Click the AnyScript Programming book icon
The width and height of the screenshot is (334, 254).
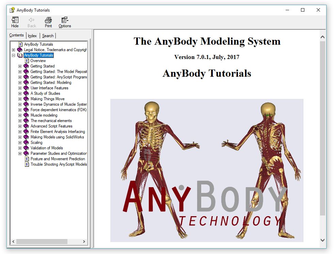26,77
